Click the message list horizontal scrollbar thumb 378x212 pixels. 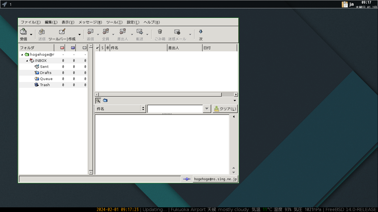click(160, 94)
